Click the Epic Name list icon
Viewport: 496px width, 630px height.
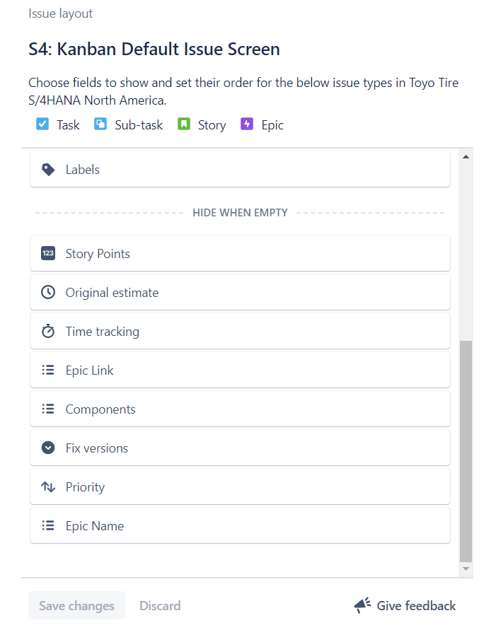pos(48,525)
